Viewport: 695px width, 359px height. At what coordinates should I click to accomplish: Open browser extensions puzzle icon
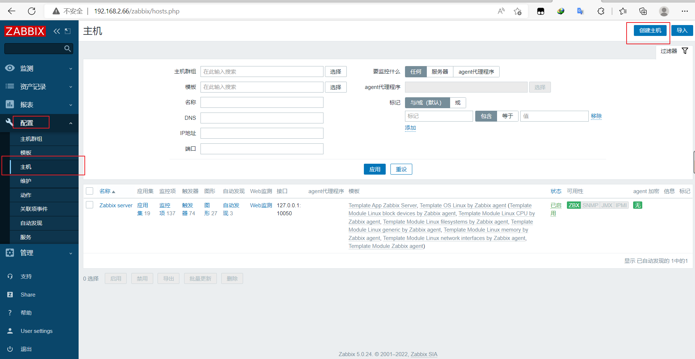point(601,11)
